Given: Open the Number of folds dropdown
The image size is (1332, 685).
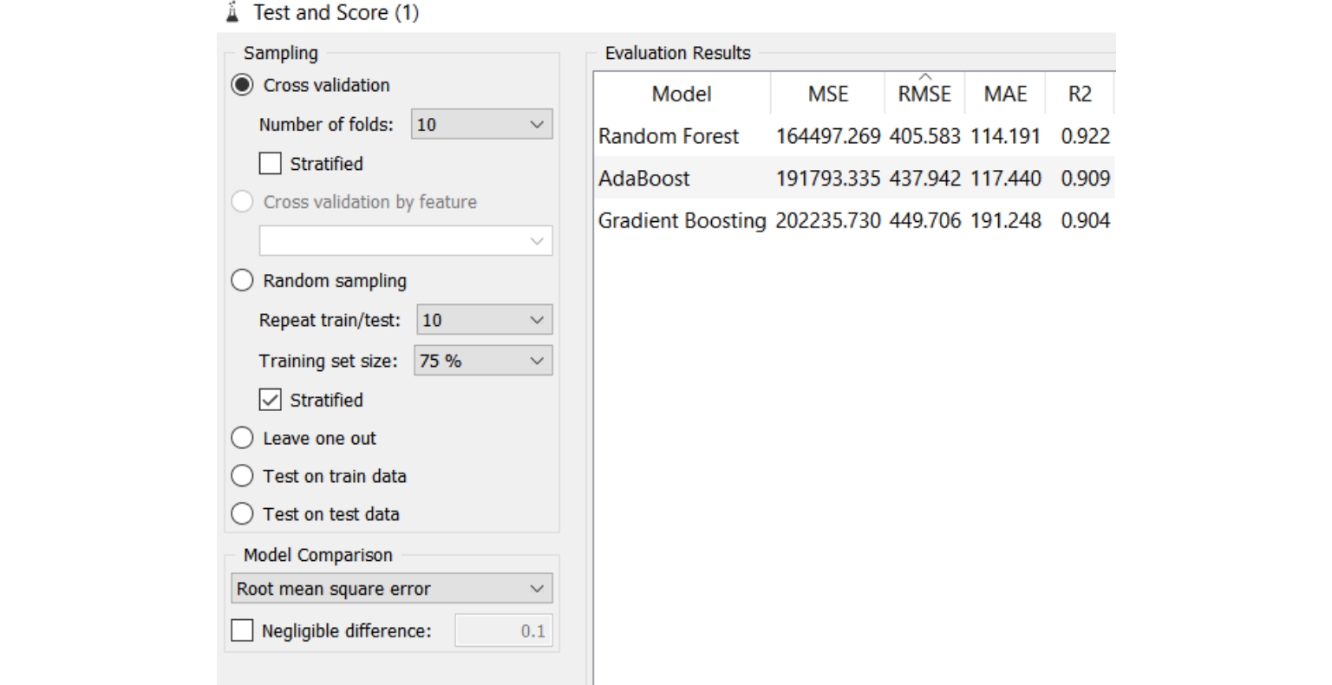Looking at the screenshot, I should click(481, 125).
